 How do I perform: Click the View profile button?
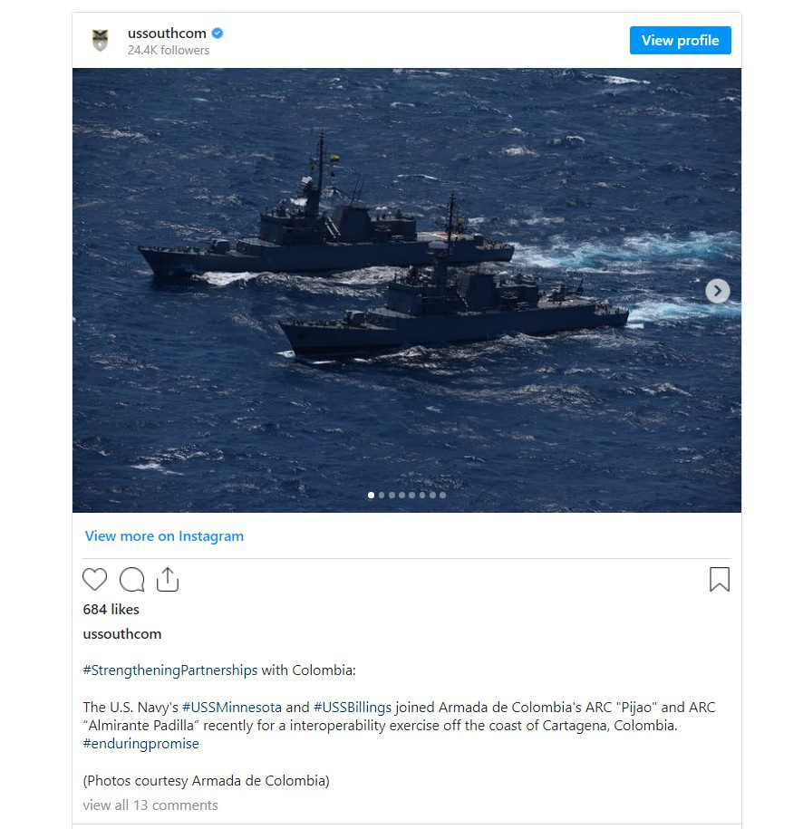(681, 40)
